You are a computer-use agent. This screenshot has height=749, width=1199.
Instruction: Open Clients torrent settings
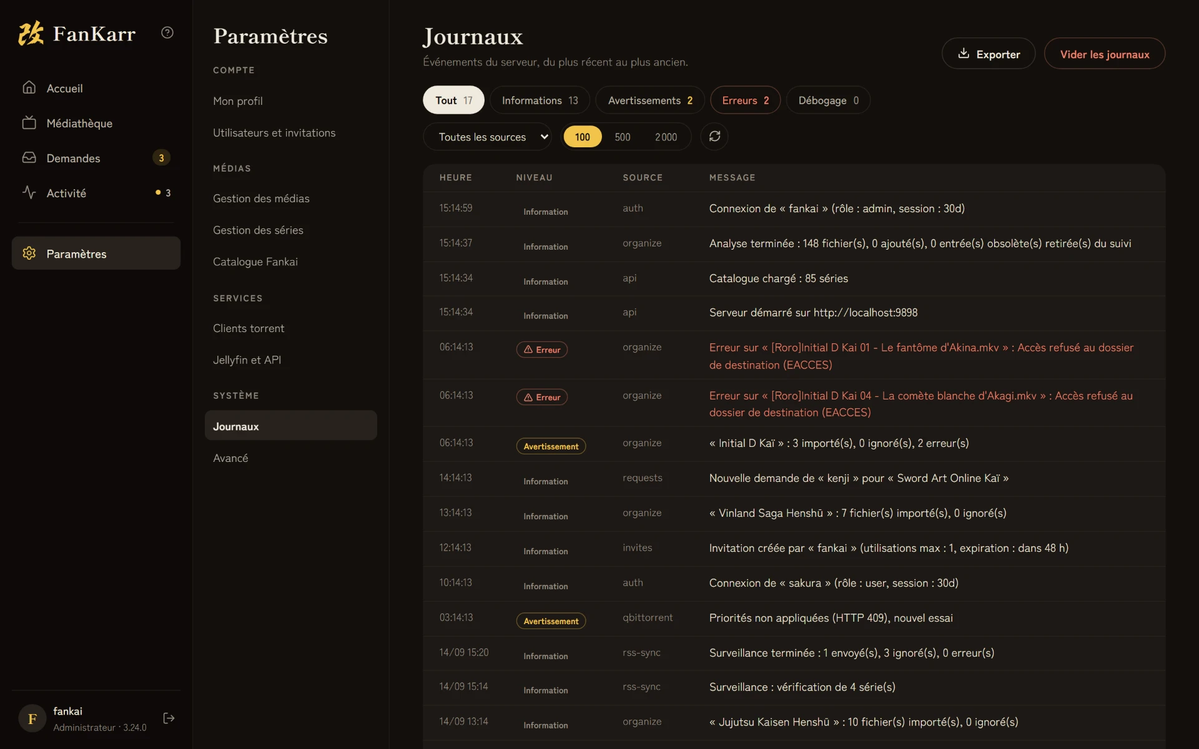point(290,328)
